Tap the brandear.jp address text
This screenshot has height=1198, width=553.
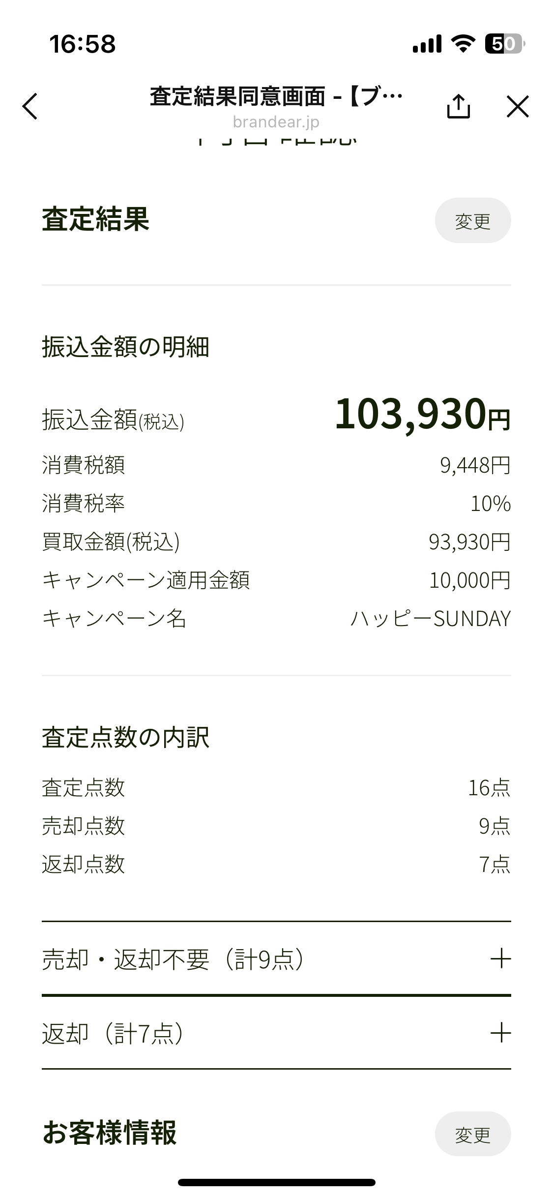276,122
